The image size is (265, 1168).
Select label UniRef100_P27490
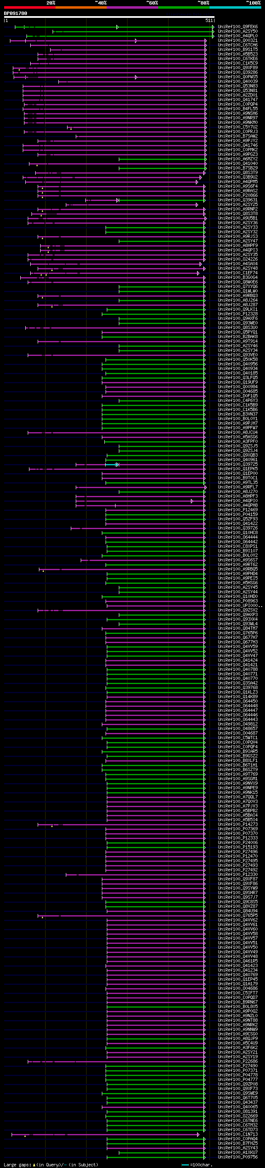pos(238,1066)
